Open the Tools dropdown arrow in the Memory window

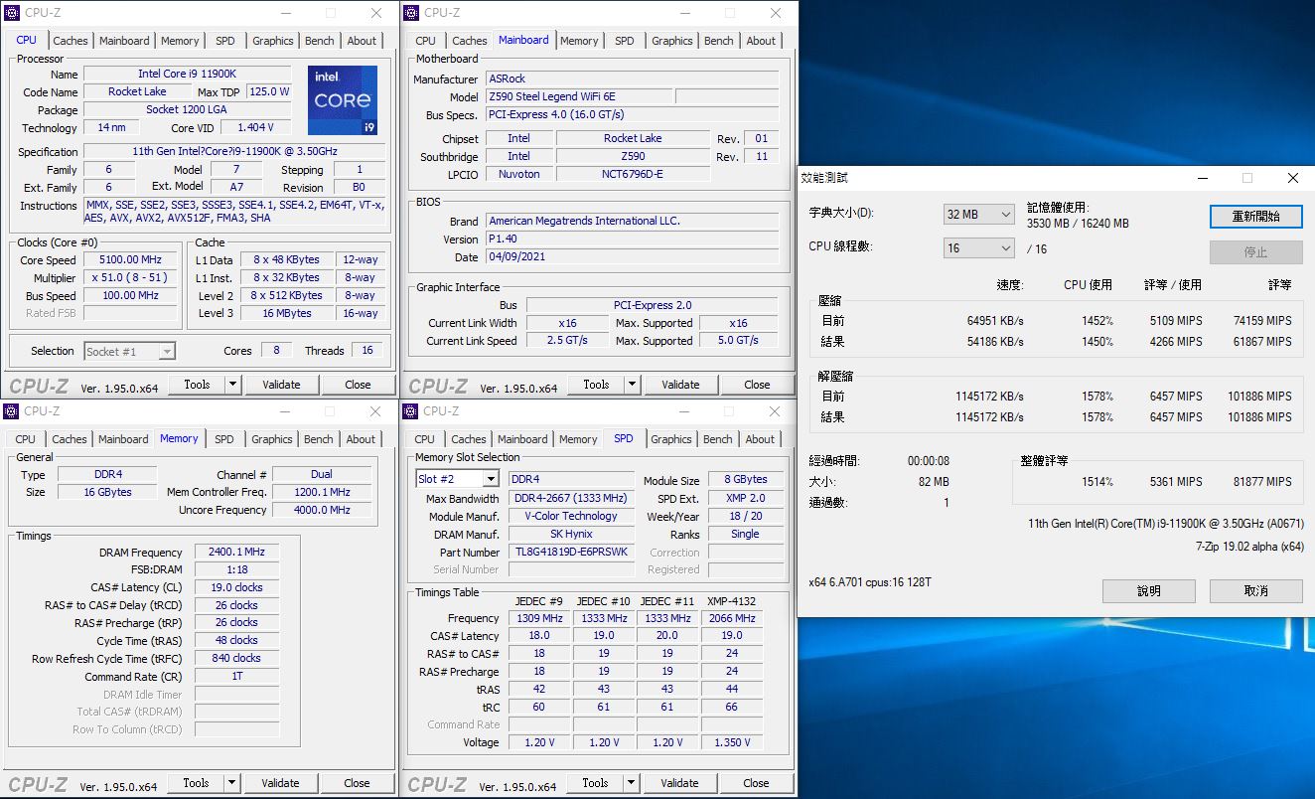[x=231, y=783]
